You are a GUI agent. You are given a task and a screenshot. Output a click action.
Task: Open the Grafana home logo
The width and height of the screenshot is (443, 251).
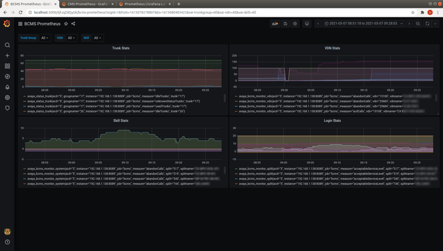click(7, 24)
